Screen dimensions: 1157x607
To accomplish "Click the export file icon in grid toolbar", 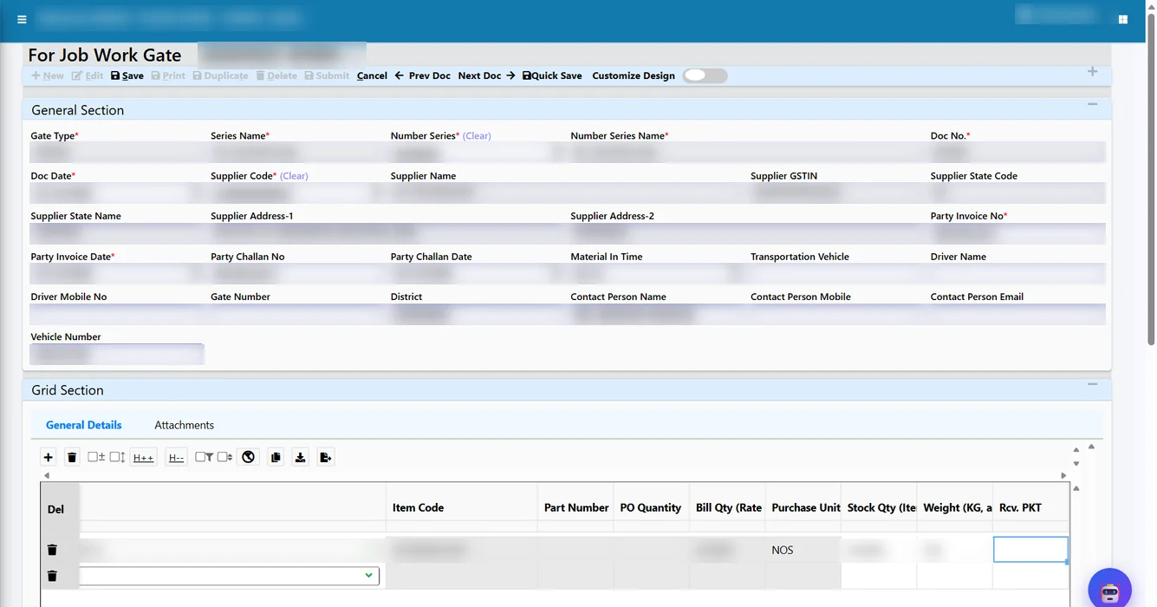I will pyautogui.click(x=325, y=457).
